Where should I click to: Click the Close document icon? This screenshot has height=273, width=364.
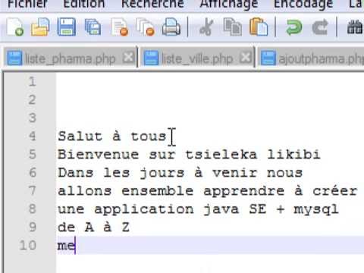point(120,27)
